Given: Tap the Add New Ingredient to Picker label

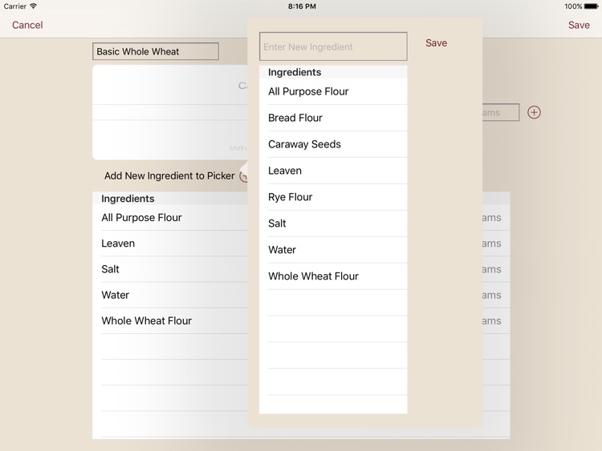Looking at the screenshot, I should point(169,176).
